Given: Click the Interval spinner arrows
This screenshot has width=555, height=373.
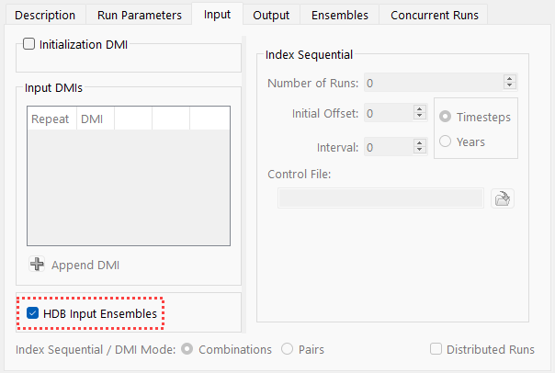Looking at the screenshot, I should tap(420, 146).
